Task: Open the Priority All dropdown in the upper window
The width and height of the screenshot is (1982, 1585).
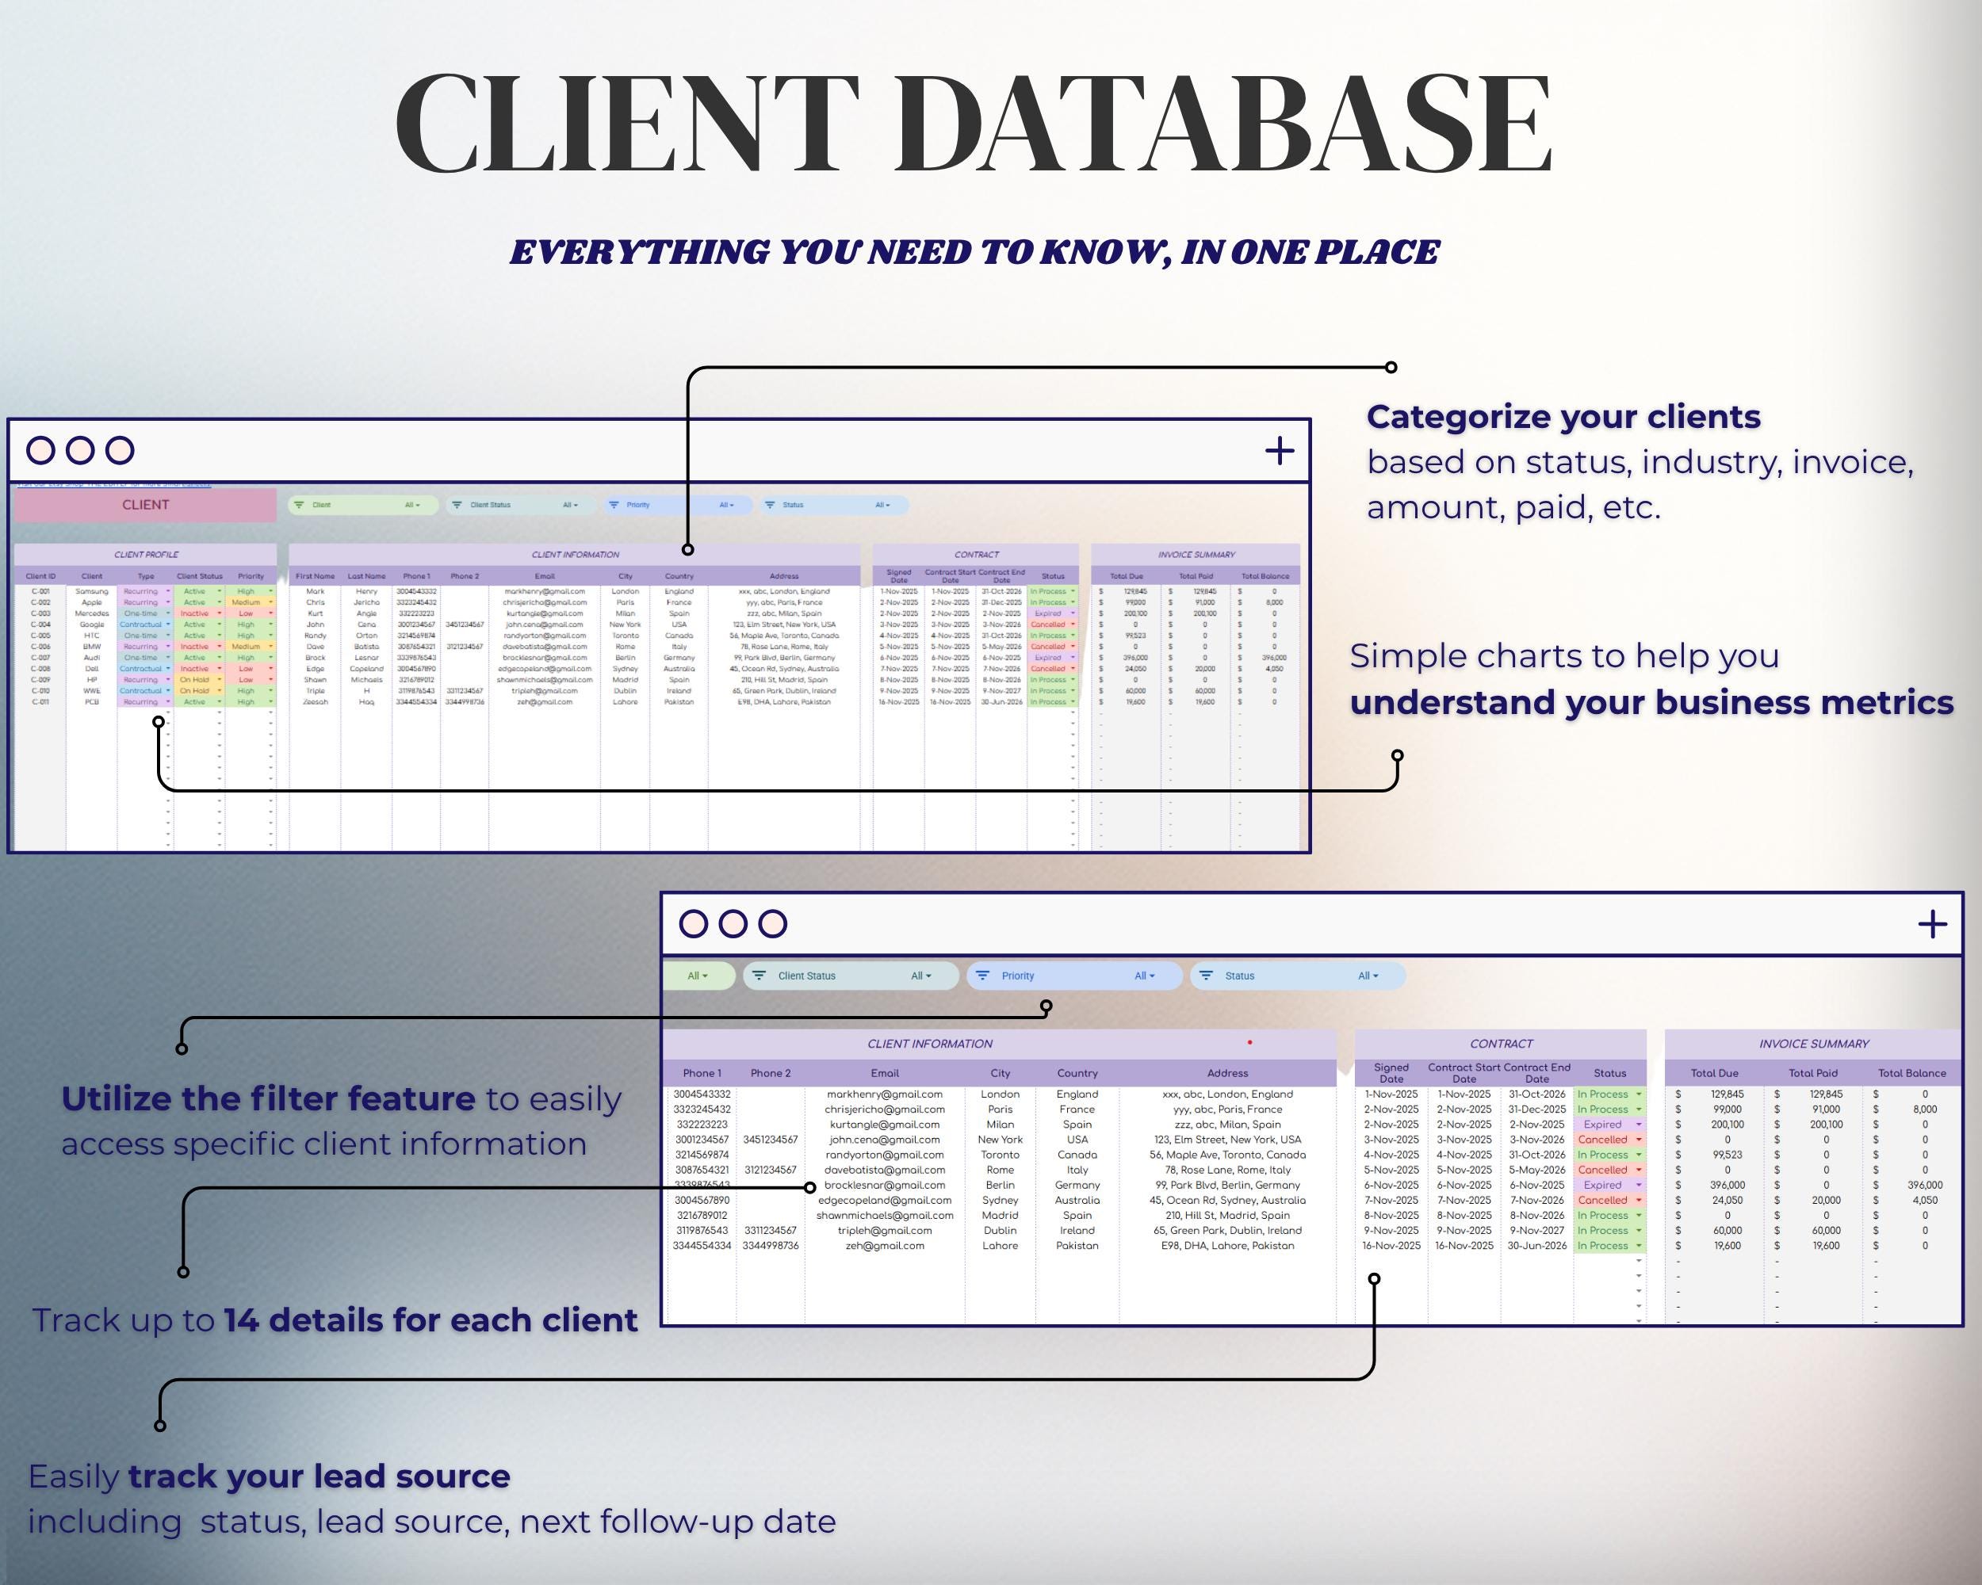Action: click(726, 505)
